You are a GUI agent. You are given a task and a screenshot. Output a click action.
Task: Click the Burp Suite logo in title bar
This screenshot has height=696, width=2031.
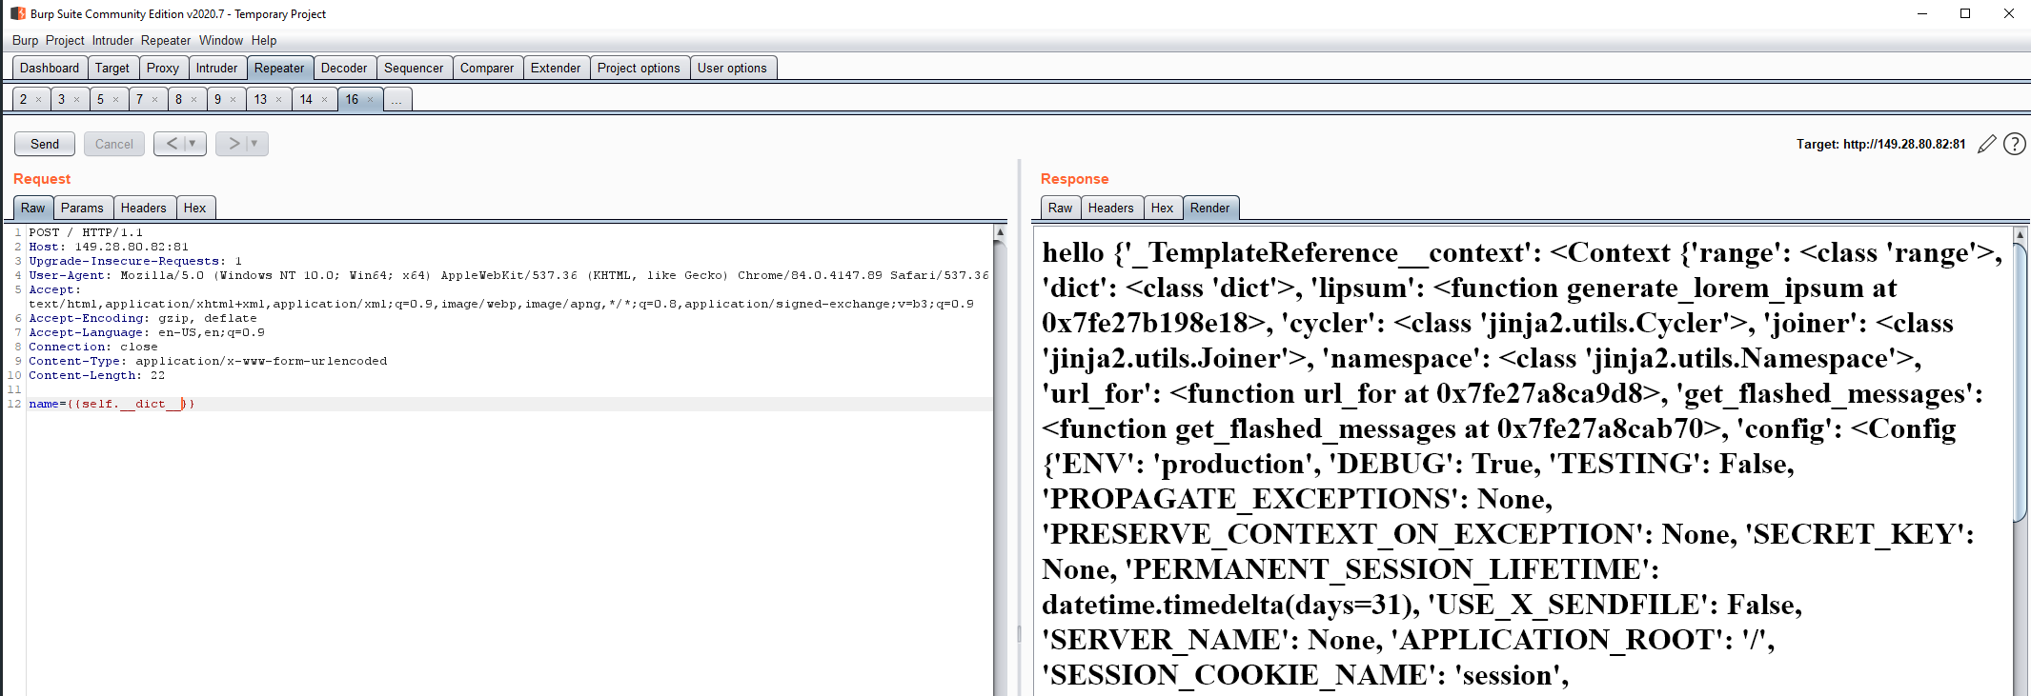18,13
